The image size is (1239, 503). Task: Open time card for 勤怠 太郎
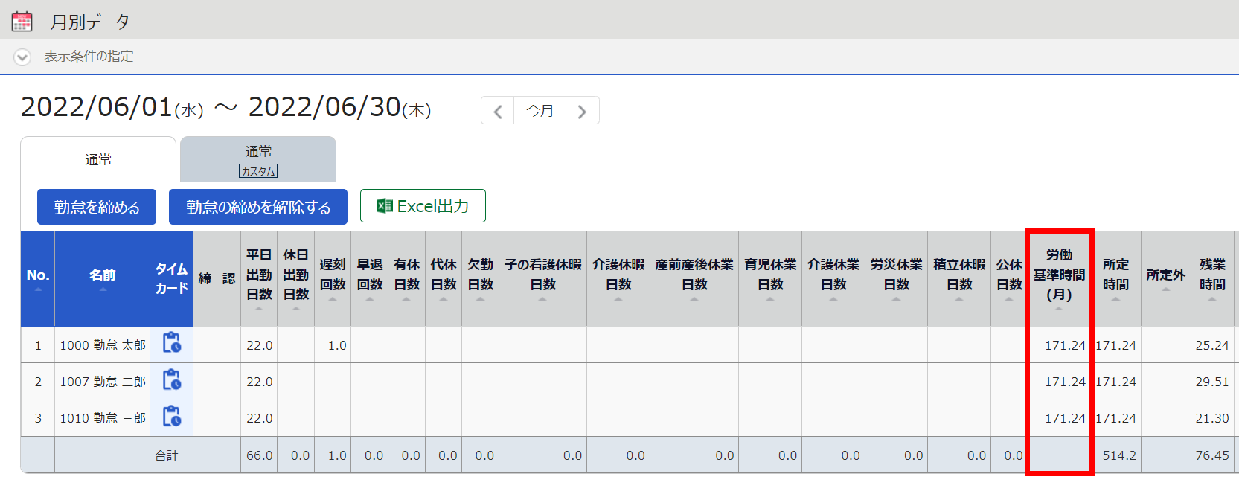(172, 343)
